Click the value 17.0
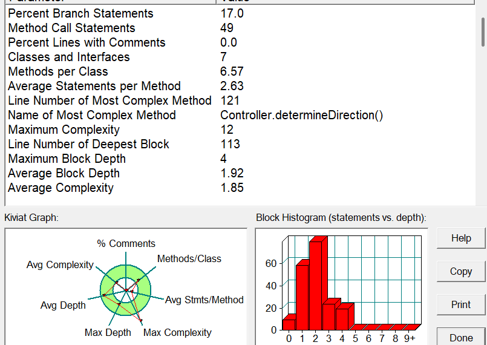This screenshot has height=345, width=487. 232,13
